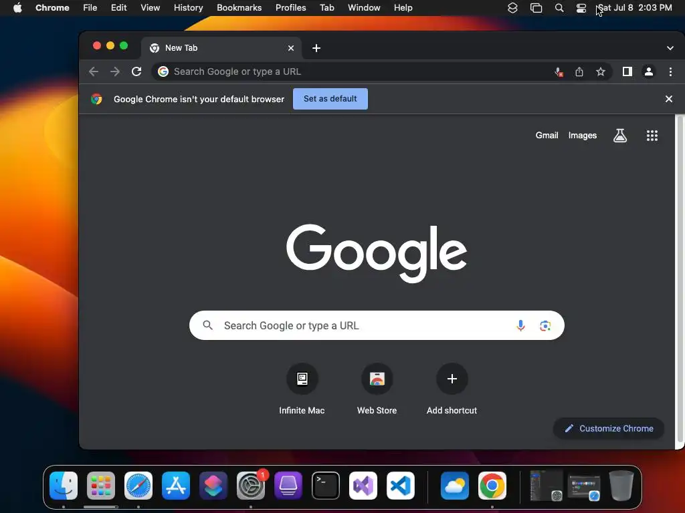The height and width of the screenshot is (513, 685).
Task: Reload the current page
Action: pos(136,71)
